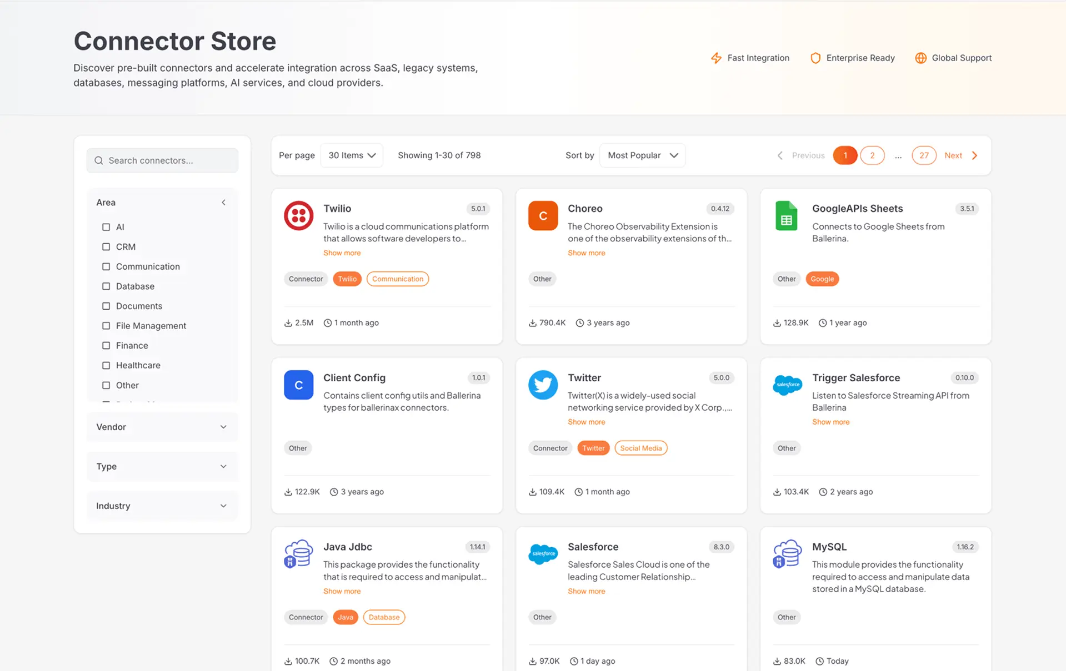Screen dimensions: 1066x671
Task: Click the Search connectors input field
Action: click(162, 160)
